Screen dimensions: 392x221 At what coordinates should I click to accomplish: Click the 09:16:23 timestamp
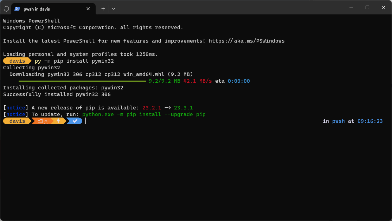370,121
